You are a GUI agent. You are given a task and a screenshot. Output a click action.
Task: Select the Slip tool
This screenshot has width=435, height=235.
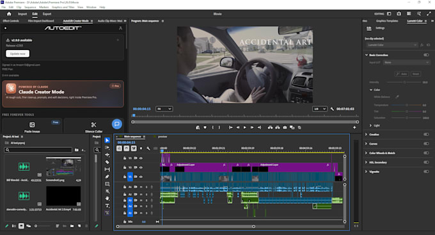tap(107, 169)
